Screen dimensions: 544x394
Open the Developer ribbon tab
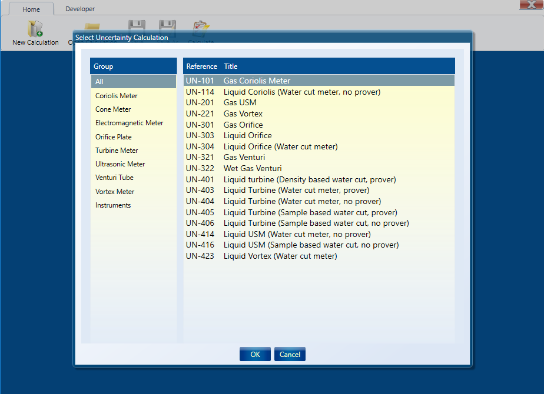(x=80, y=9)
